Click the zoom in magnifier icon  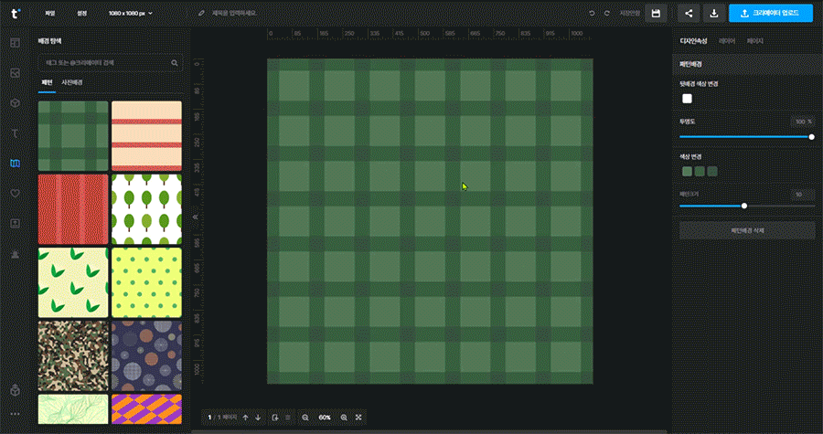tap(344, 418)
